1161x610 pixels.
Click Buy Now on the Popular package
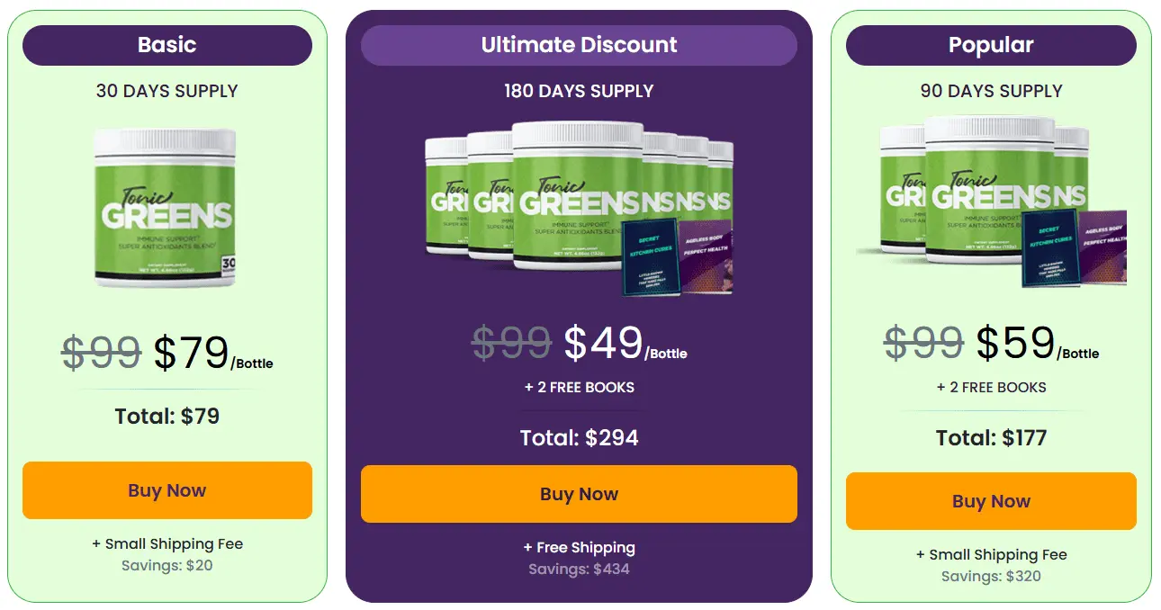tap(990, 501)
